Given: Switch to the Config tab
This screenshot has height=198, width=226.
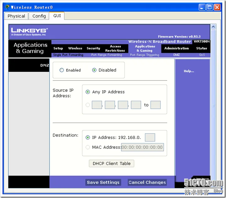Looking at the screenshot, I should [x=39, y=16].
